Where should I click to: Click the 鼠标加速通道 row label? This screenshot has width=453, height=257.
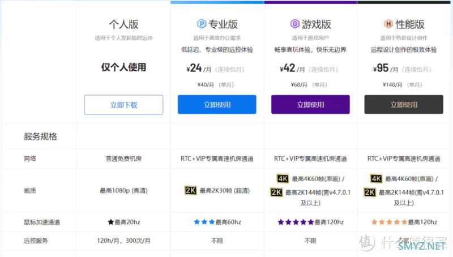[42, 222]
